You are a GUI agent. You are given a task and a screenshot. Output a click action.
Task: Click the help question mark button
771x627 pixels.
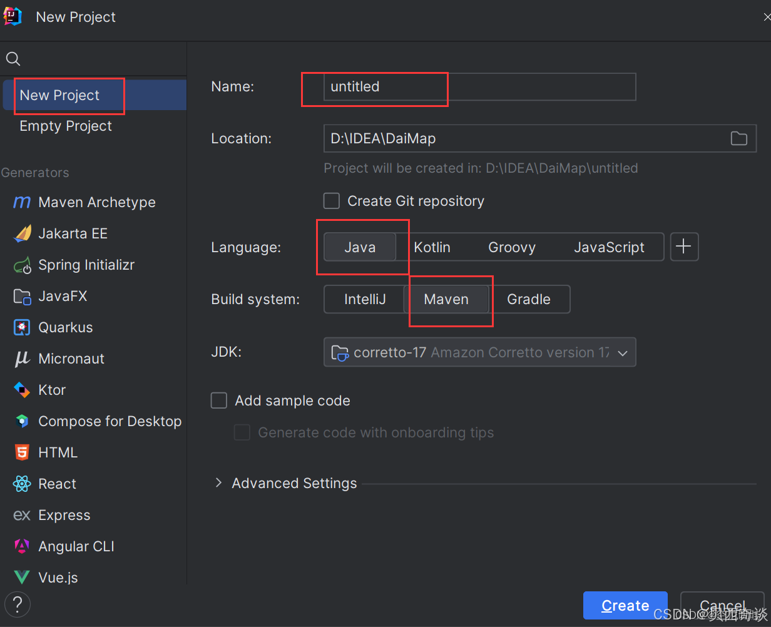[x=18, y=604]
